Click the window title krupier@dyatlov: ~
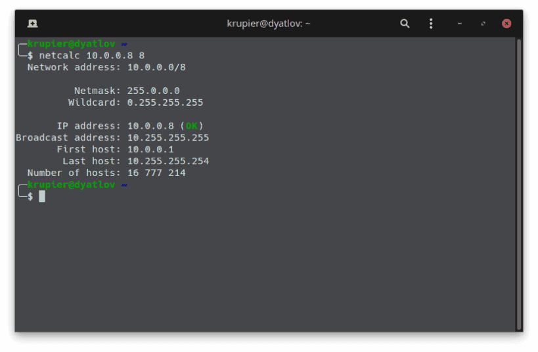538x352 pixels. coord(268,24)
